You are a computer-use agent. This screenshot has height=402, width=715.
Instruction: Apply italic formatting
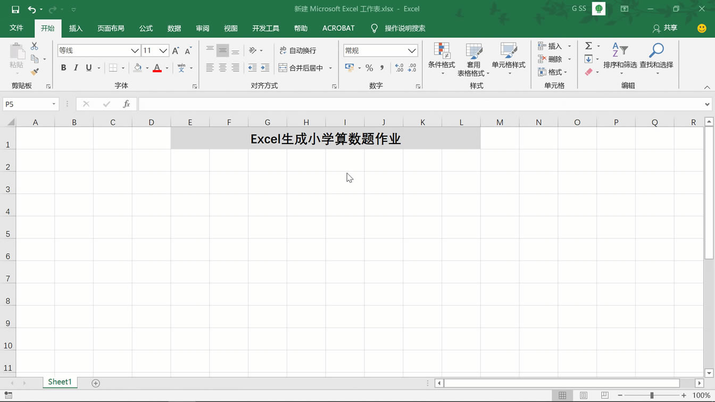click(76, 68)
